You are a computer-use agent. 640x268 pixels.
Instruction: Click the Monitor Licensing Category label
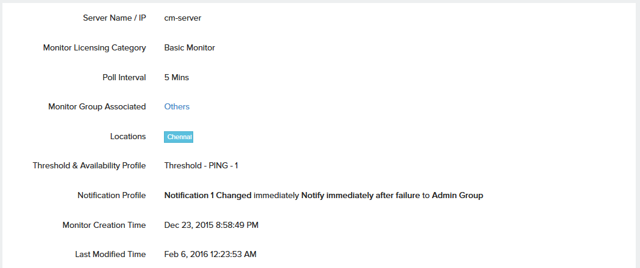pos(94,47)
